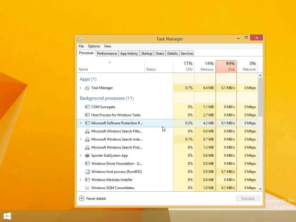
Task: Switch to the Services tab
Action: [187, 53]
